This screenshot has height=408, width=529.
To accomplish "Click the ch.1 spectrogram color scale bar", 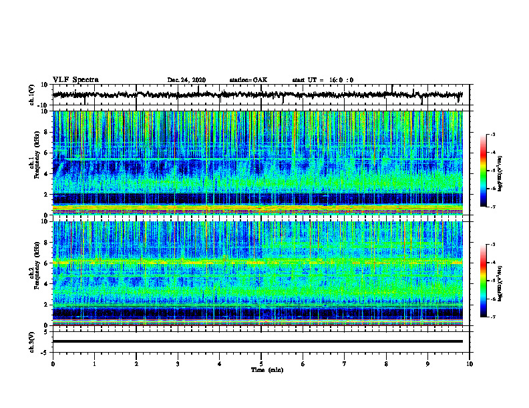I will [x=483, y=171].
